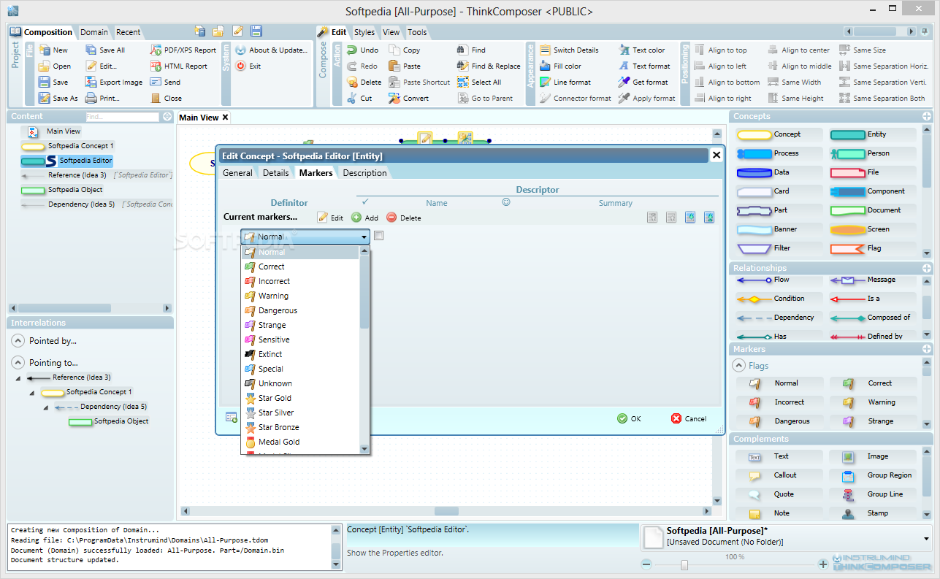Choose the Text color tool
This screenshot has width=940, height=579.
coord(642,50)
